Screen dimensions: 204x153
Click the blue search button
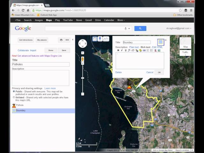pos(140,28)
